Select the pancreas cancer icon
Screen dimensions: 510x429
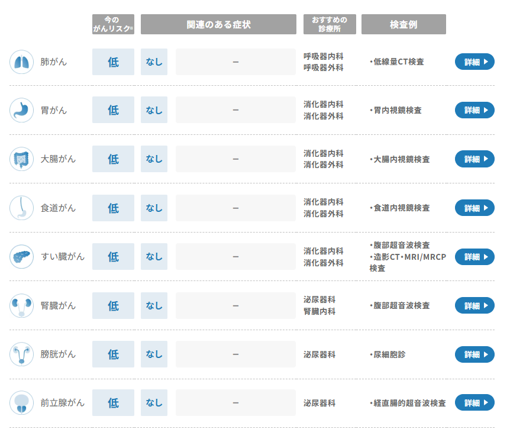[x=22, y=257]
